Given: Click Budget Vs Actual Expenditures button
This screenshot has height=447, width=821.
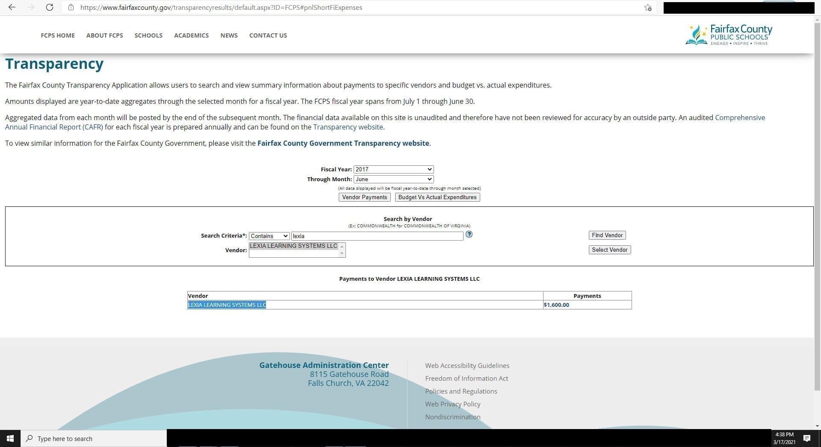Looking at the screenshot, I should click(x=437, y=197).
